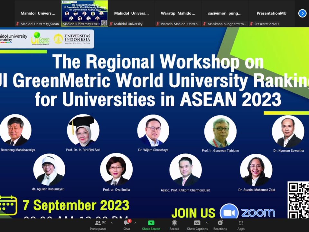Start sharing with the Share Screen button
Screen dimensions: 309x232
(151, 225)
